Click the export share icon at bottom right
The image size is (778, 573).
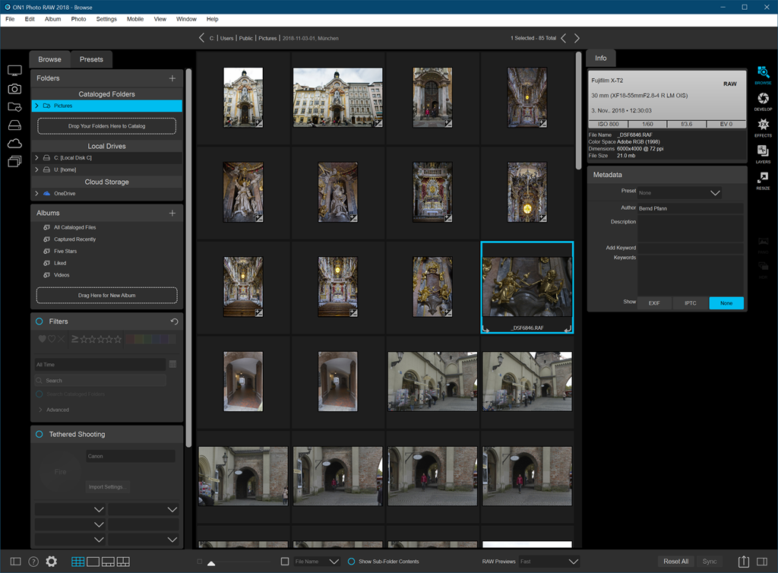(x=743, y=562)
